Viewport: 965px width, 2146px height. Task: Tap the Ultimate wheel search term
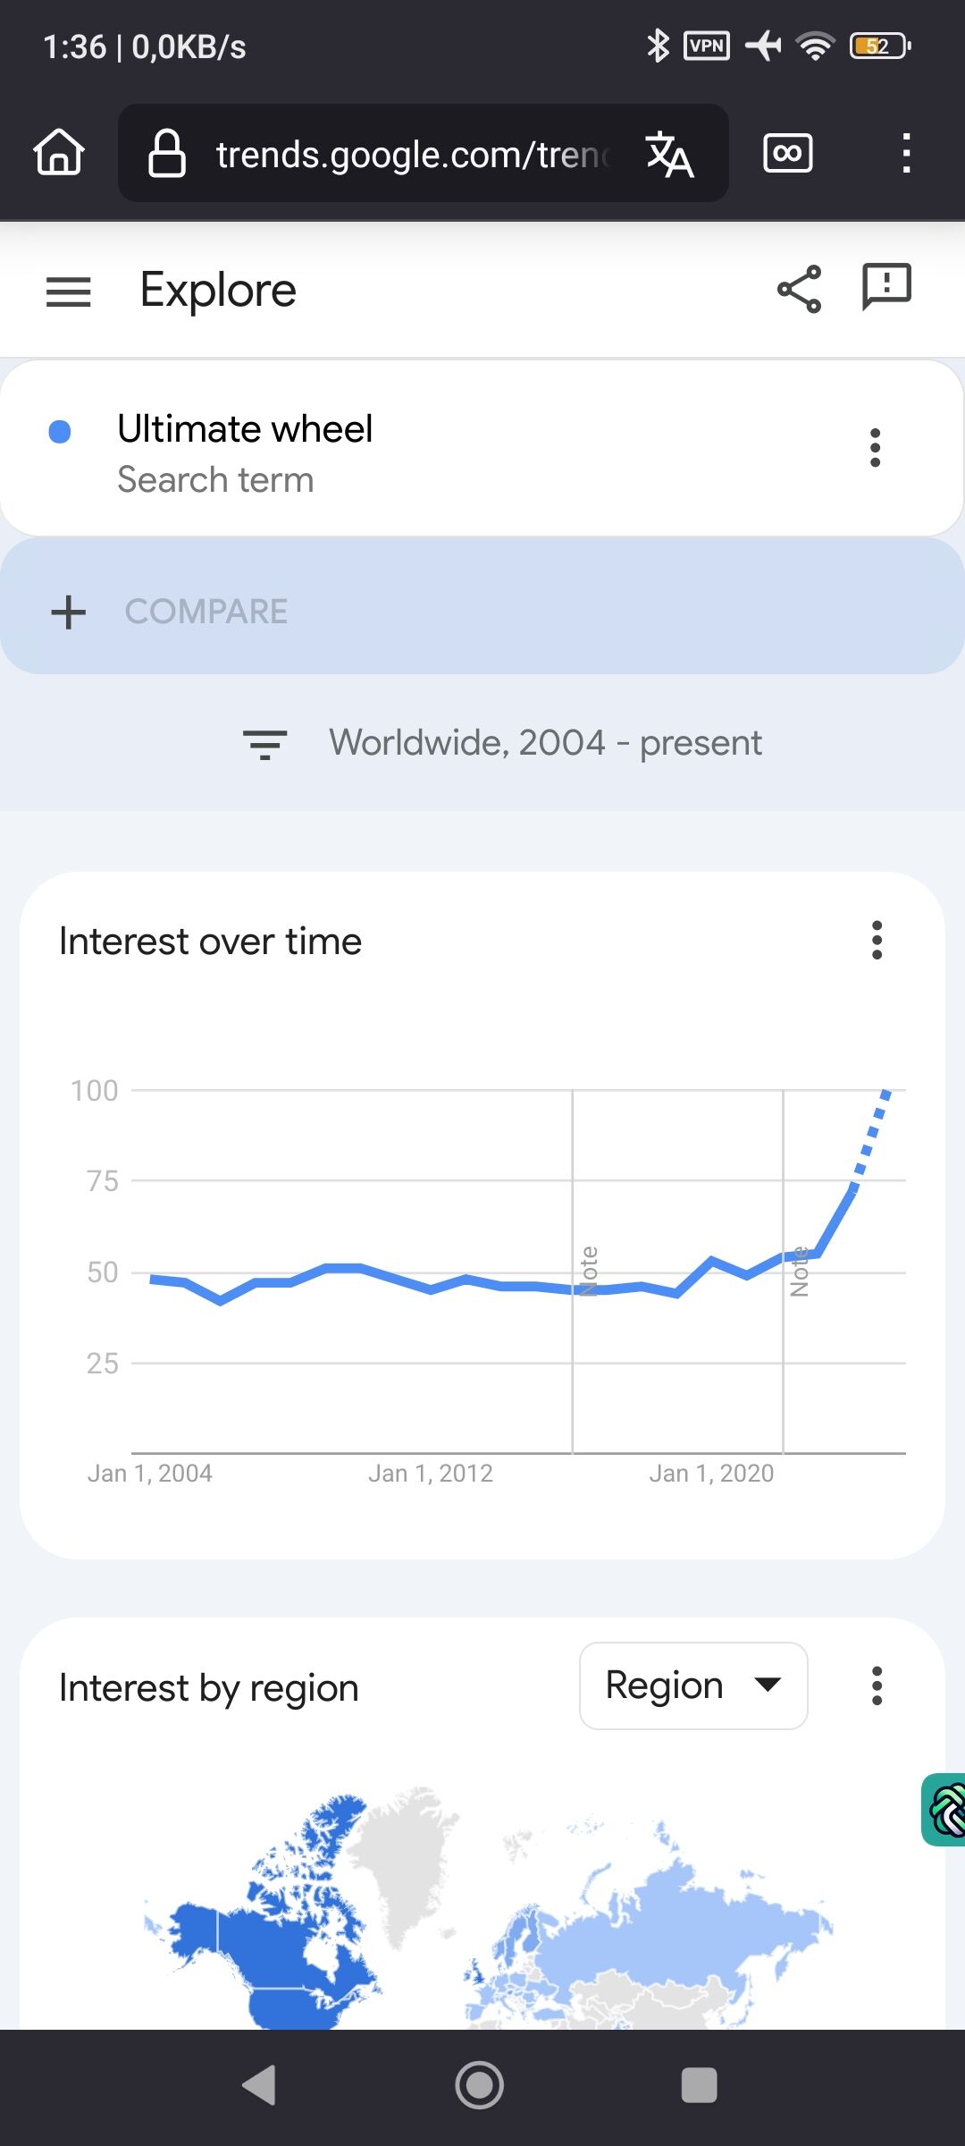(245, 430)
